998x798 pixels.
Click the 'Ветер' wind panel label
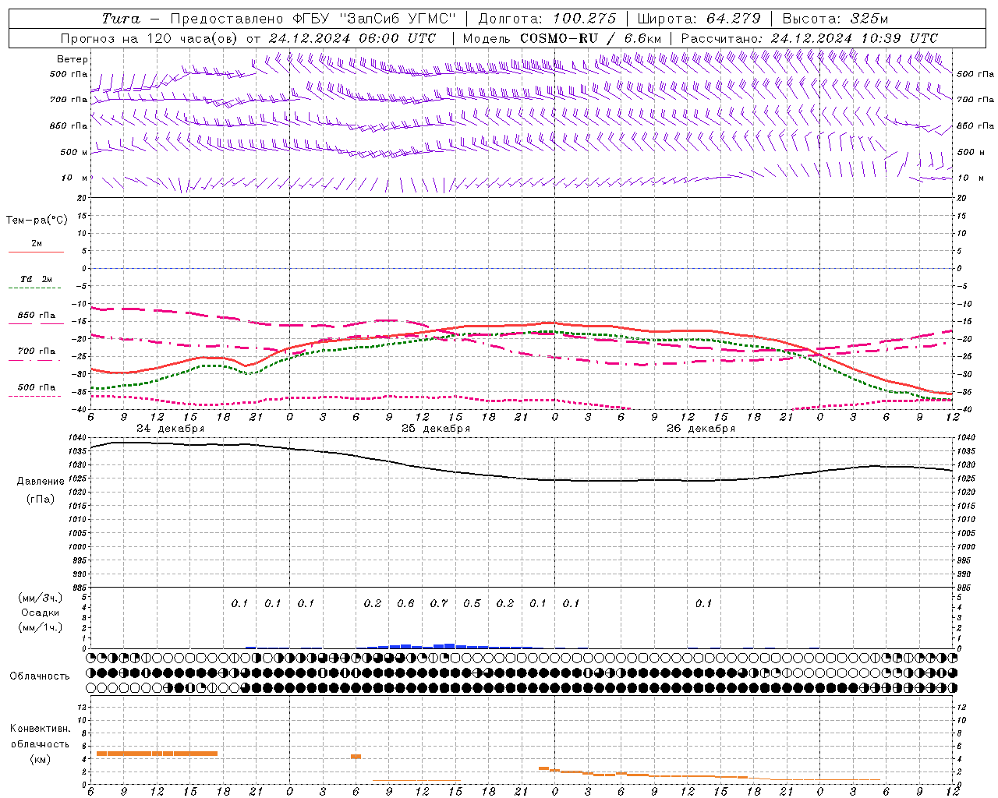[x=73, y=59]
